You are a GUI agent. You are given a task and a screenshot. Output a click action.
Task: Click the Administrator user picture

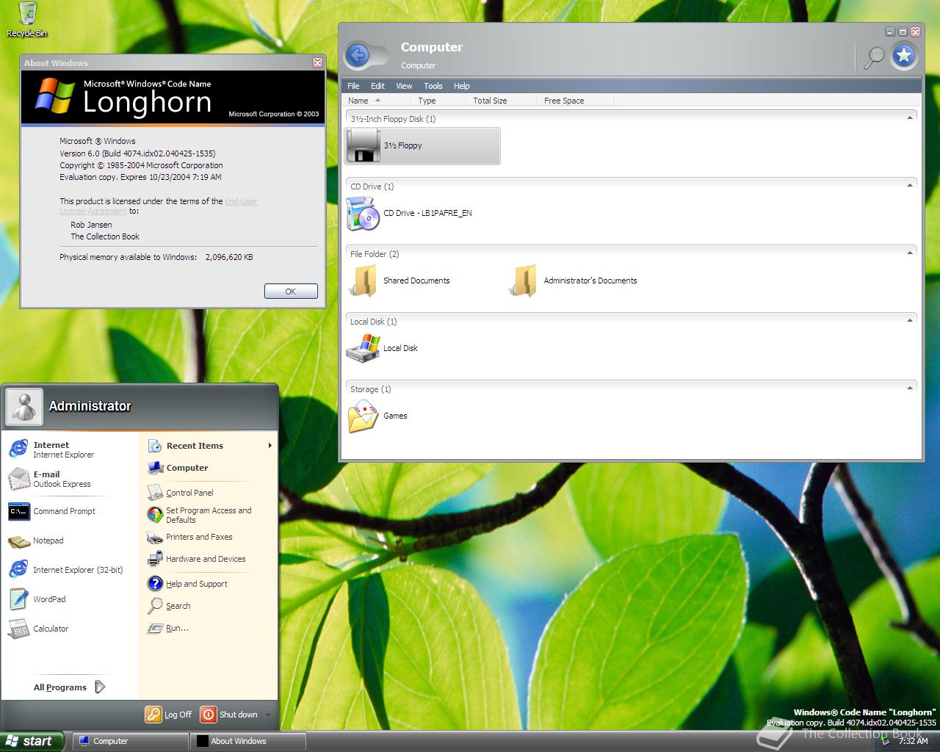(x=24, y=406)
